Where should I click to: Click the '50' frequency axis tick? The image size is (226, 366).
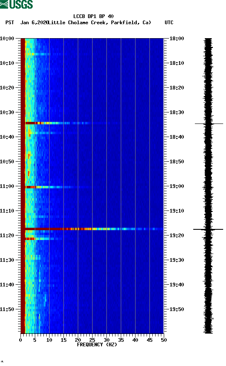(164, 340)
